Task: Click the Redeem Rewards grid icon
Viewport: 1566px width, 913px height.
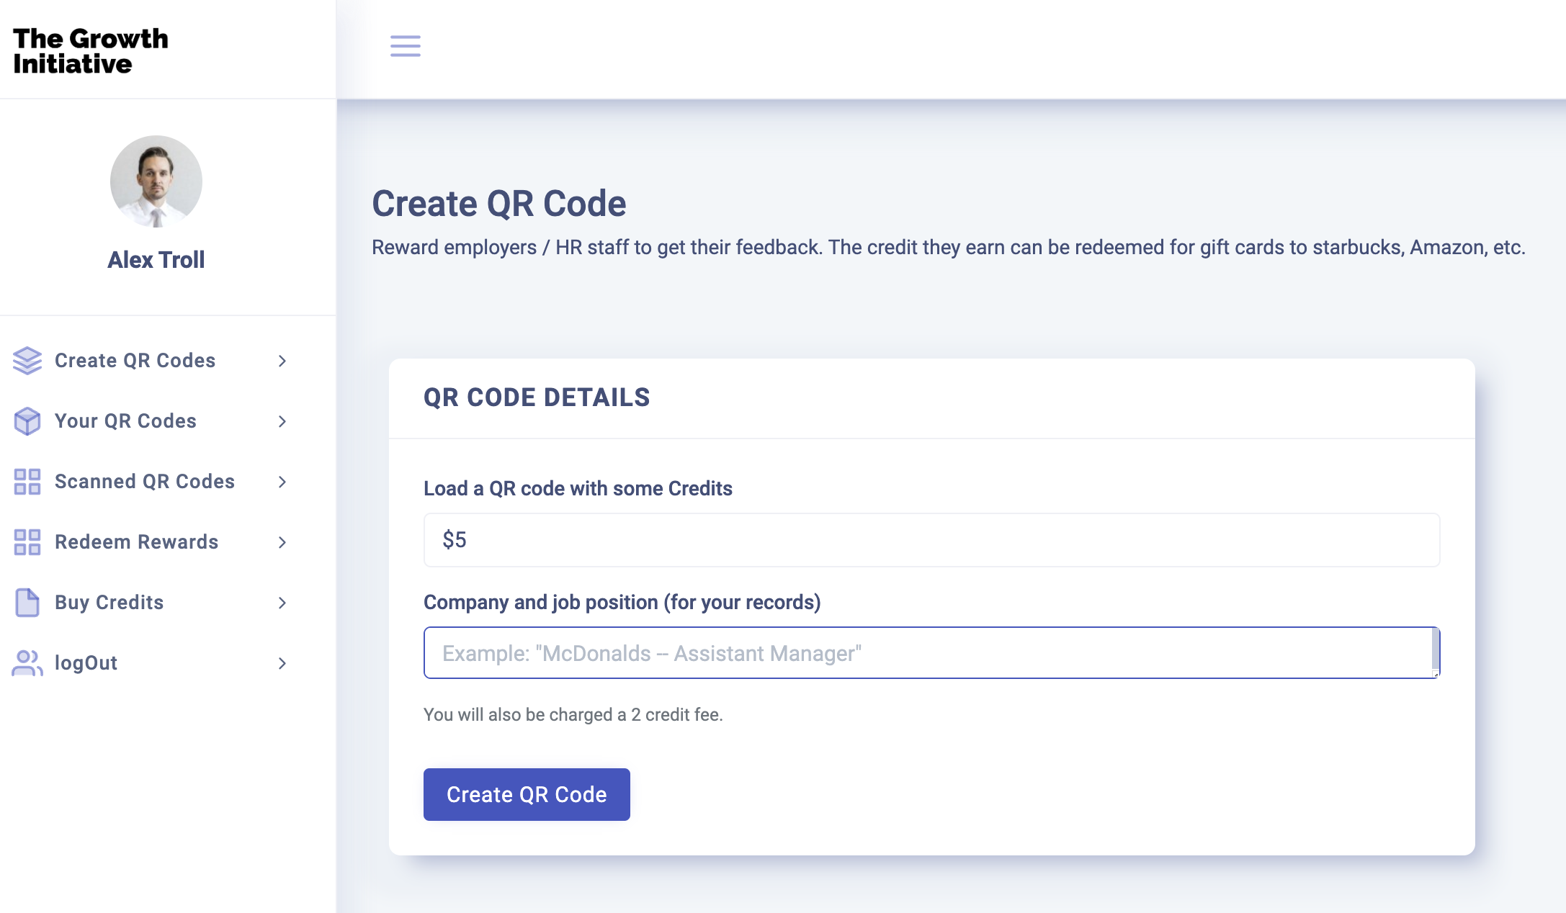Action: (27, 542)
